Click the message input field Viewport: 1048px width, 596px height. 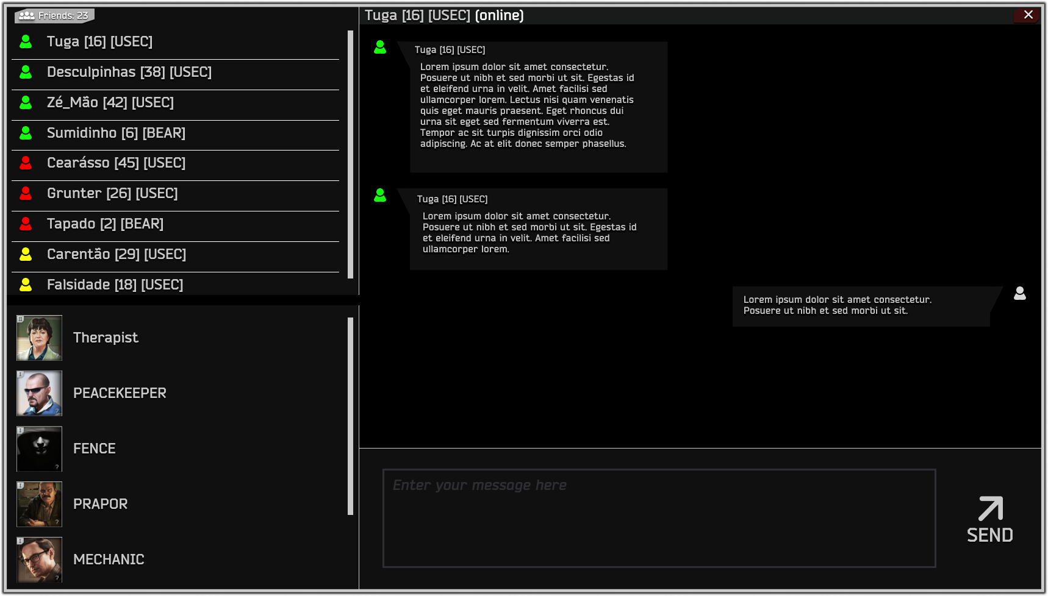point(659,518)
